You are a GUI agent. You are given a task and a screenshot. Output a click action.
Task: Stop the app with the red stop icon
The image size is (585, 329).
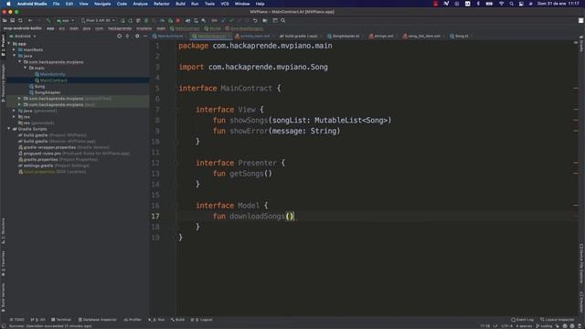click(178, 20)
